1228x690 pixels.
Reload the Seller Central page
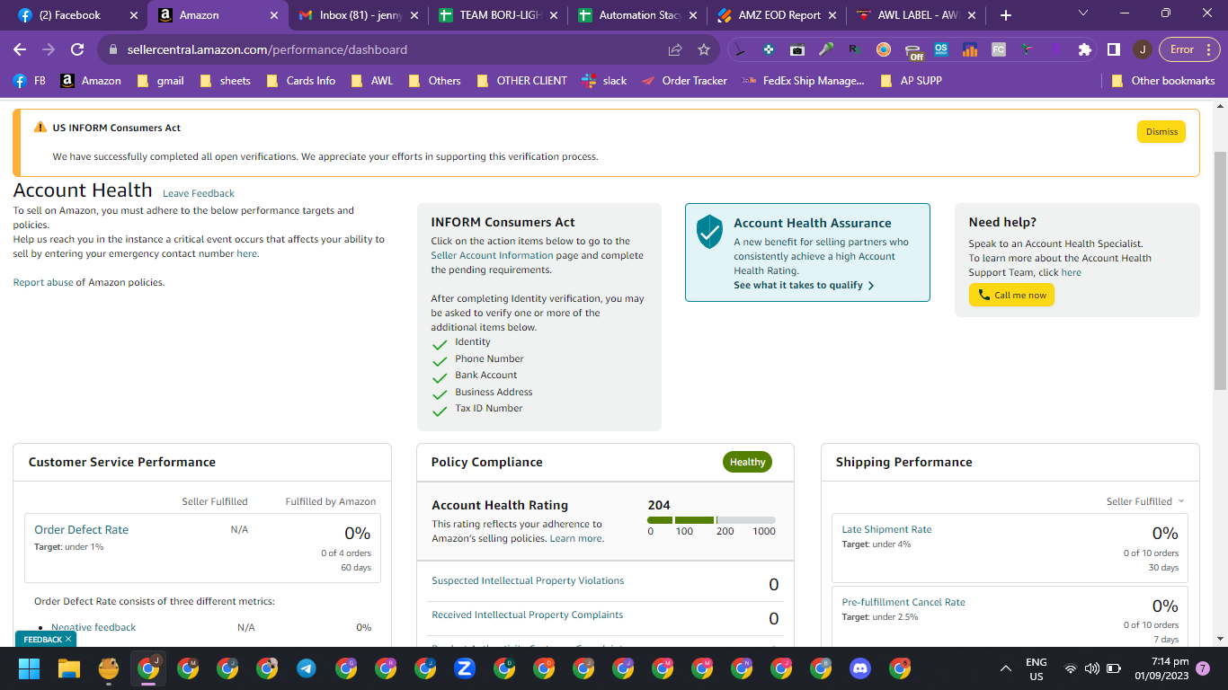click(x=77, y=49)
